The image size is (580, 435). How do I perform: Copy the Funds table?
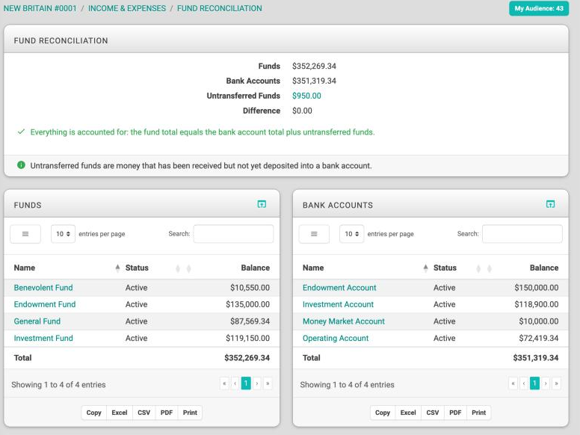[94, 413]
